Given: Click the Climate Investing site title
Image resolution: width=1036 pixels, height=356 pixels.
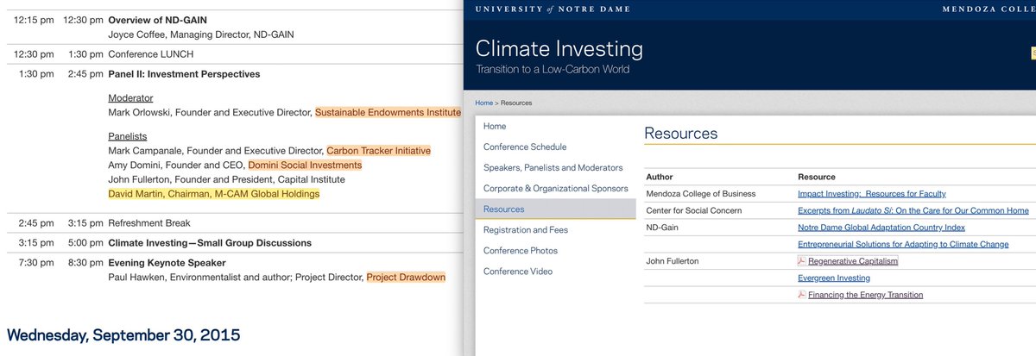Looking at the screenshot, I should click(559, 48).
